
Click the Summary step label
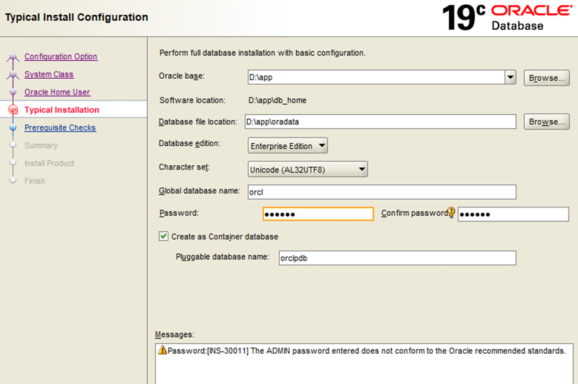tap(41, 145)
